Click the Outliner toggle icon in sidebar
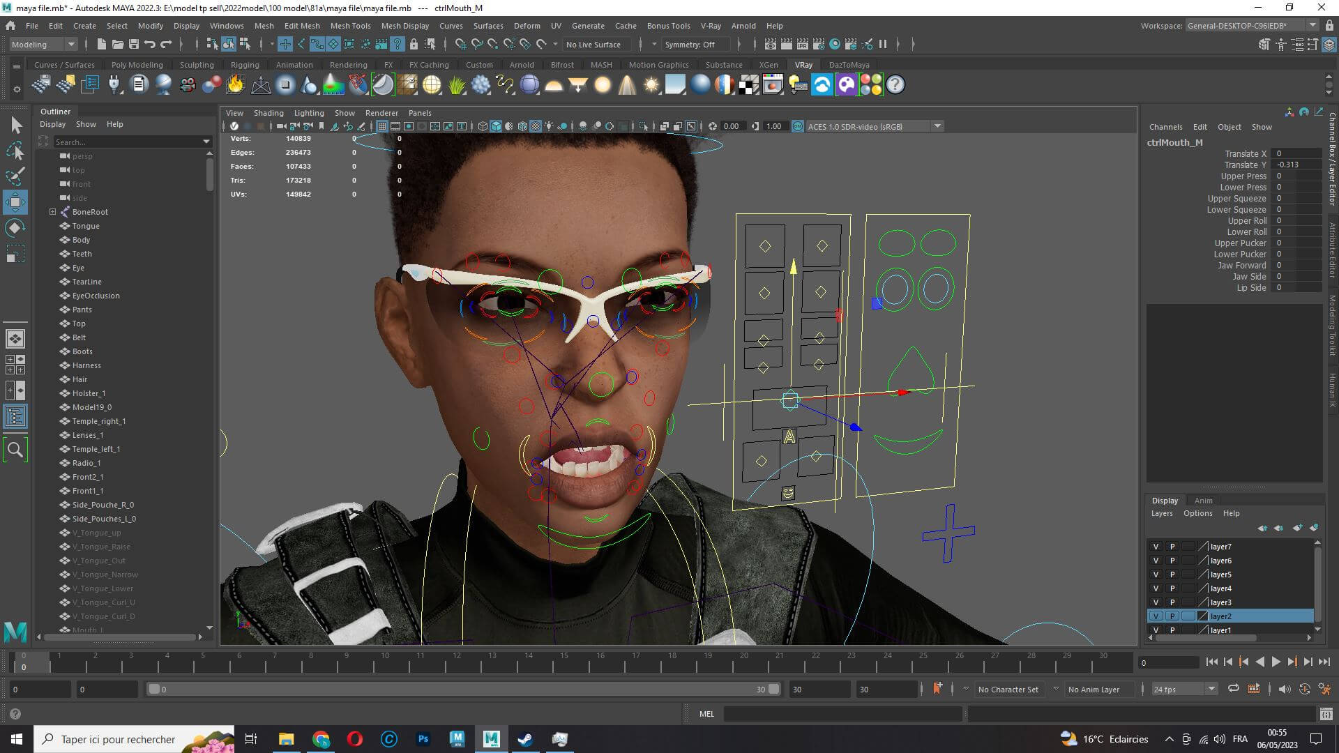This screenshot has height=753, width=1339. pyautogui.click(x=15, y=416)
